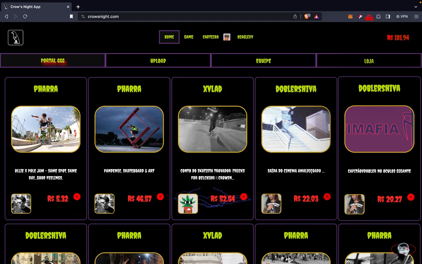Switch to the Loja tab
422x264 pixels.
pyautogui.click(x=369, y=61)
